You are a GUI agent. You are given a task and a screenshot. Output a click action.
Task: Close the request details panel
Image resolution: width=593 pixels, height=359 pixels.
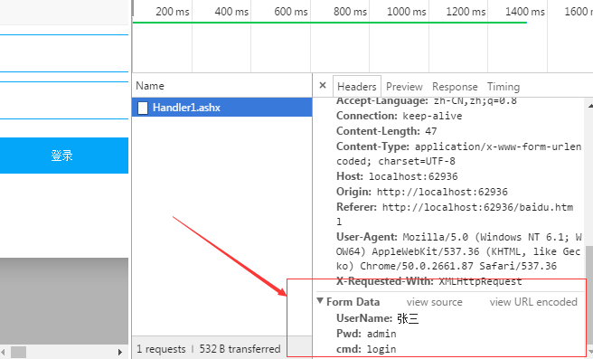[x=323, y=86]
